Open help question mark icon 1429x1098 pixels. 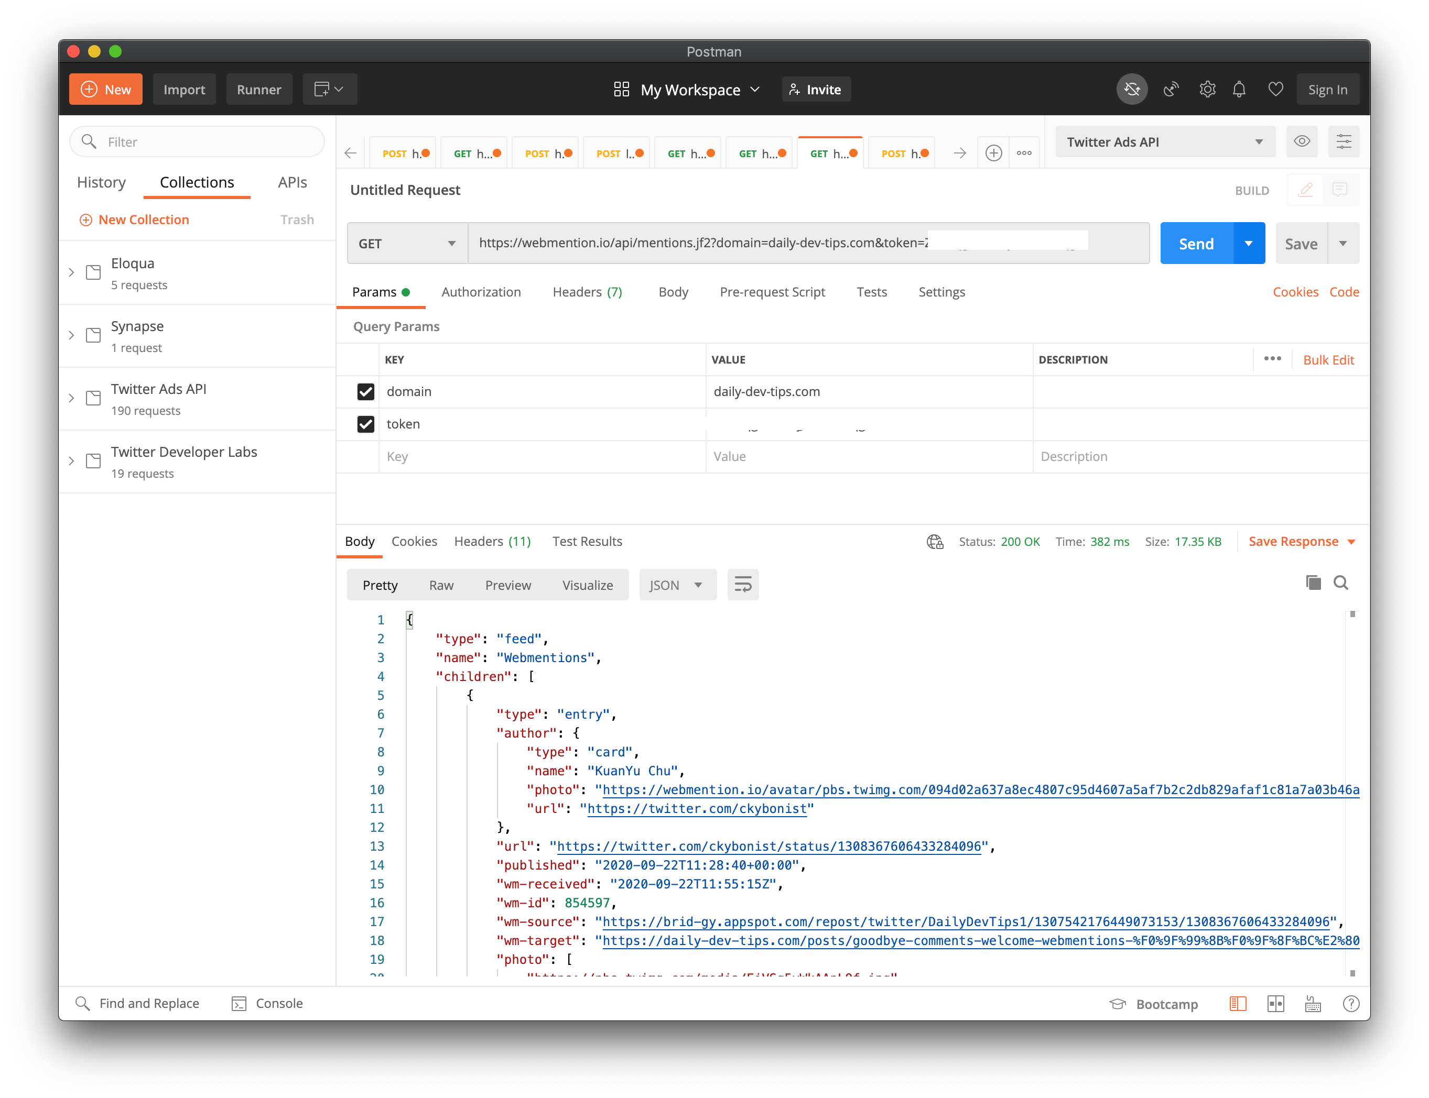[x=1350, y=1004]
